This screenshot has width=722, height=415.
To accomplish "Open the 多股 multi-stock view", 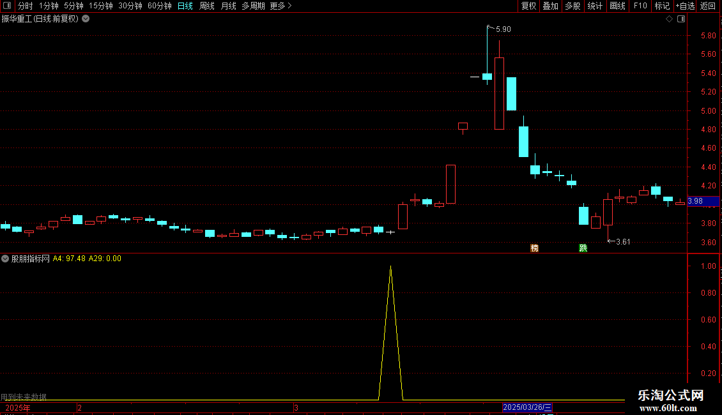I will pos(572,6).
